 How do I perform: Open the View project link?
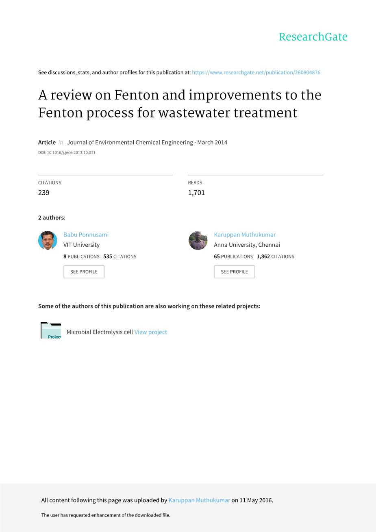tap(151, 332)
